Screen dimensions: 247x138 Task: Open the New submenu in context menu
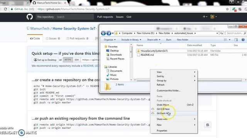(174, 125)
